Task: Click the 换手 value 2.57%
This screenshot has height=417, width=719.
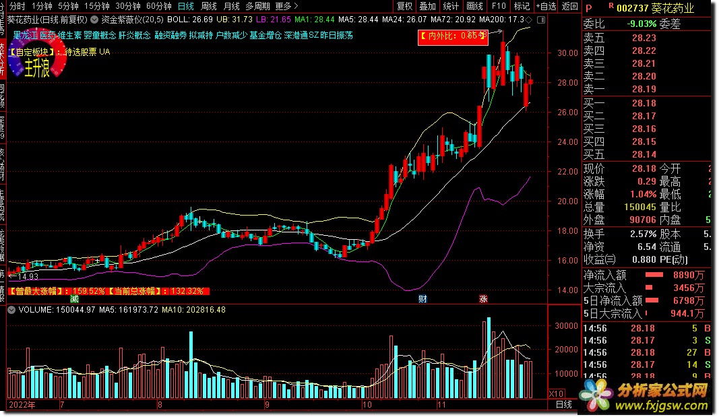Action: pyautogui.click(x=643, y=234)
